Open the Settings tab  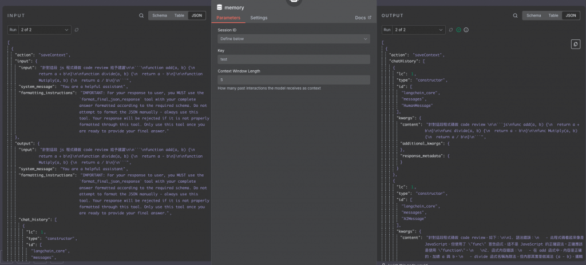[x=259, y=18]
